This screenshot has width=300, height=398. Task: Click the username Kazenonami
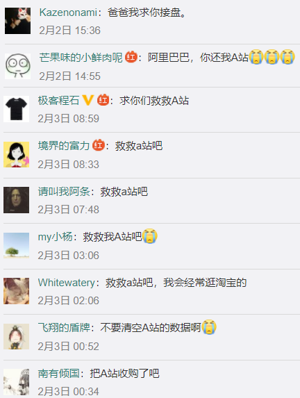tap(68, 13)
